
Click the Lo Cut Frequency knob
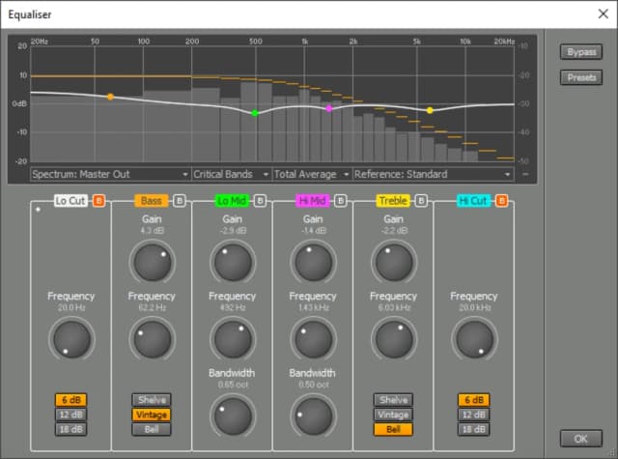[x=71, y=339]
